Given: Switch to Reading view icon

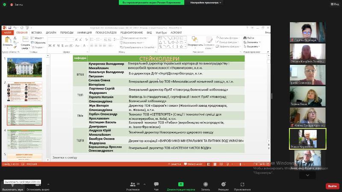Looking at the screenshot, I should [x=221, y=164].
